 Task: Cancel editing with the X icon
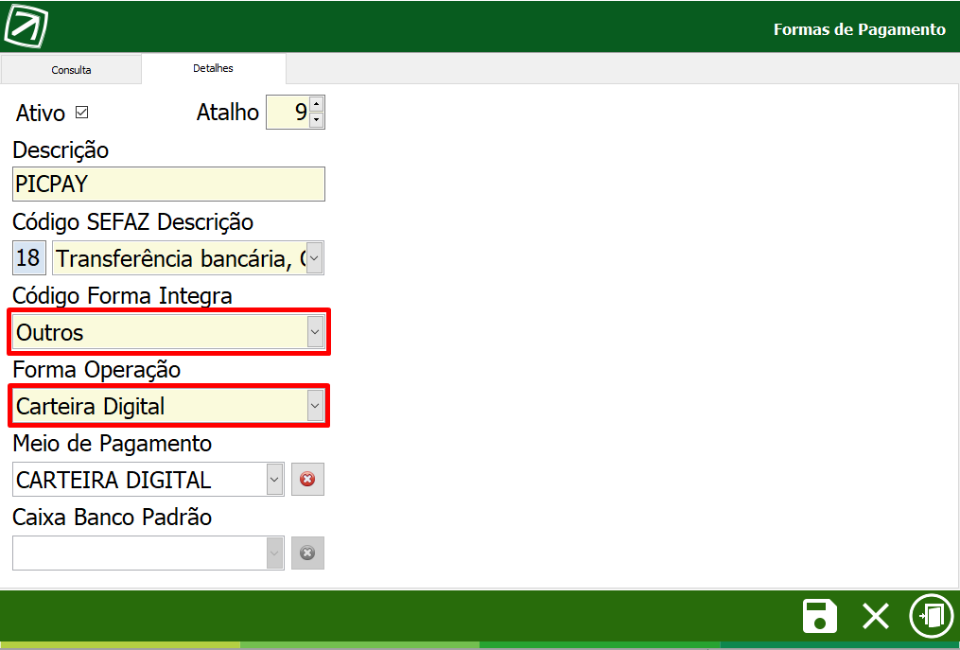click(x=876, y=616)
